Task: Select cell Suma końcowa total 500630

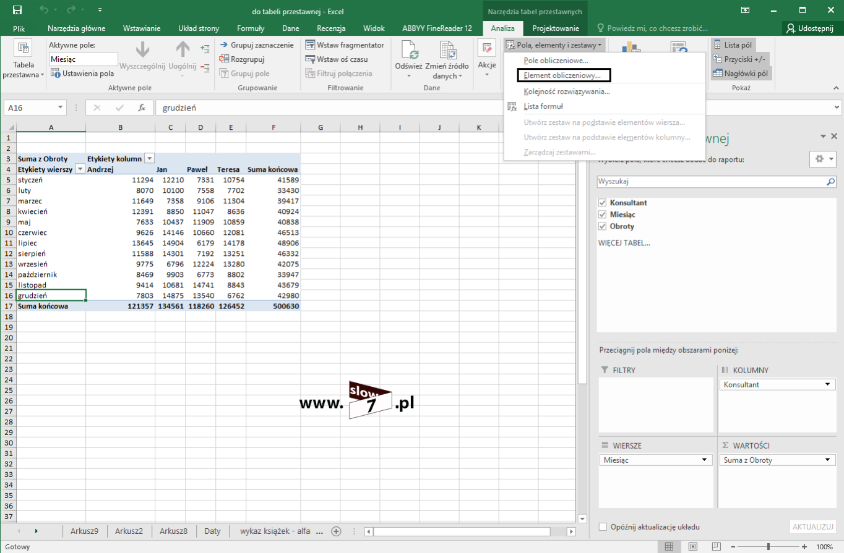Action: pos(273,306)
